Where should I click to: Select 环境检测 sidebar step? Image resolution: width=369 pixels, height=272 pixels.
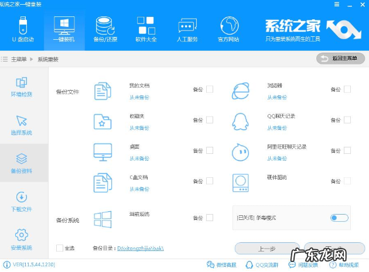(22, 87)
